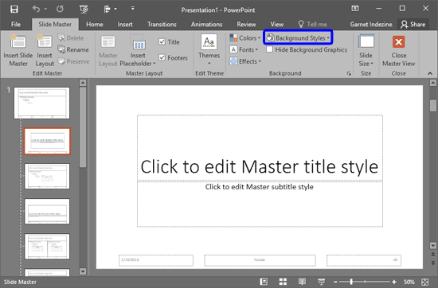Viewport: 438px width, 288px height.
Task: Start slideshow from beginning icon in quick access toolbar
Action: [84, 10]
